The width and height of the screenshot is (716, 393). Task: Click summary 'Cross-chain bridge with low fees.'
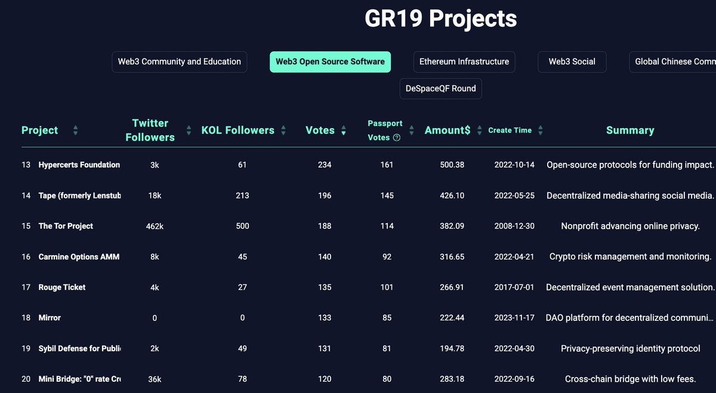[631, 379]
